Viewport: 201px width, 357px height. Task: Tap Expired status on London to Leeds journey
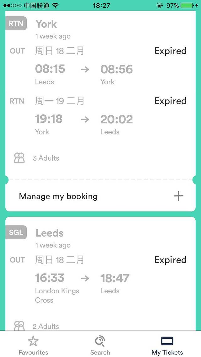coord(170,260)
